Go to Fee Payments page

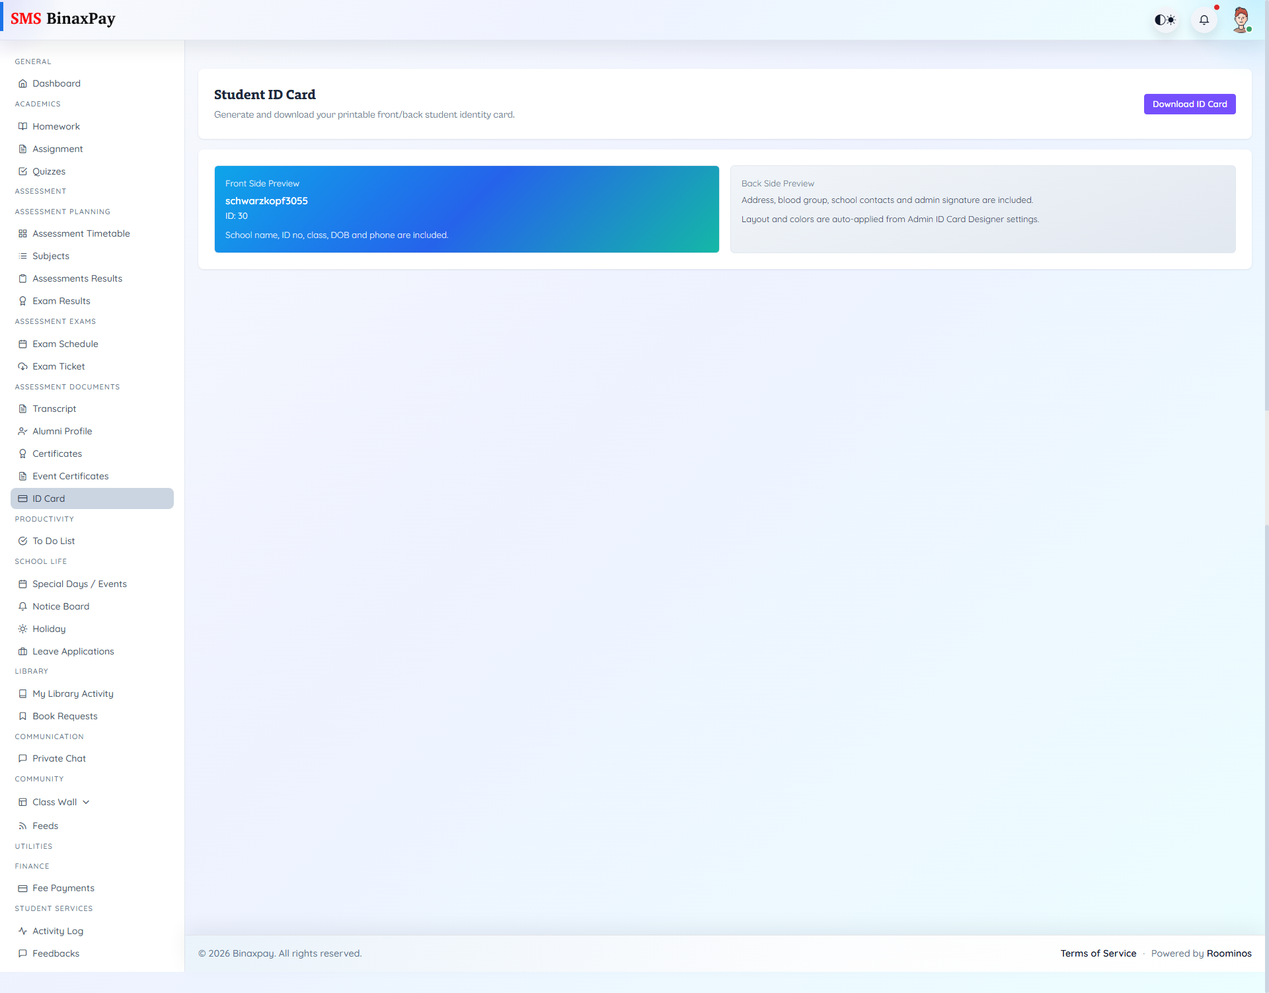coord(63,888)
